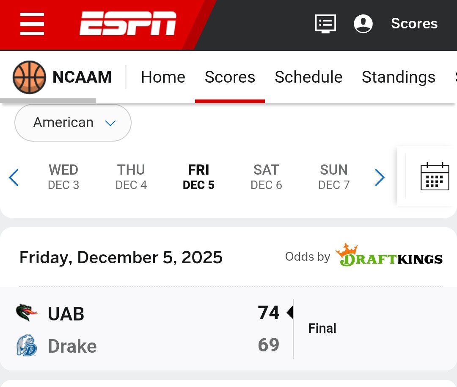This screenshot has width=457, height=387.
Task: Click the Drake Bulldogs team logo
Action: (x=26, y=345)
